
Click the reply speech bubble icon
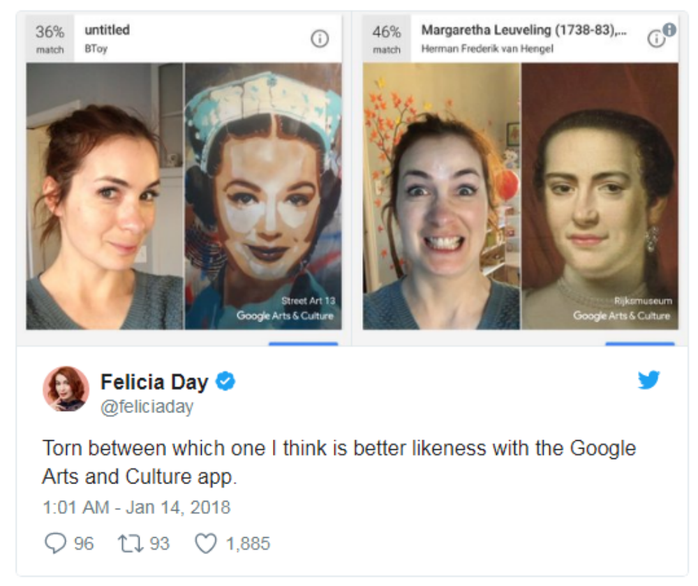(x=55, y=543)
